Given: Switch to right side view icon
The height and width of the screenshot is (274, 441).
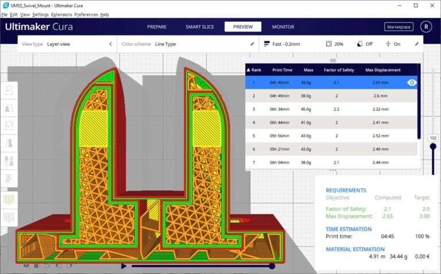Looking at the screenshot, I should [x=69, y=265].
